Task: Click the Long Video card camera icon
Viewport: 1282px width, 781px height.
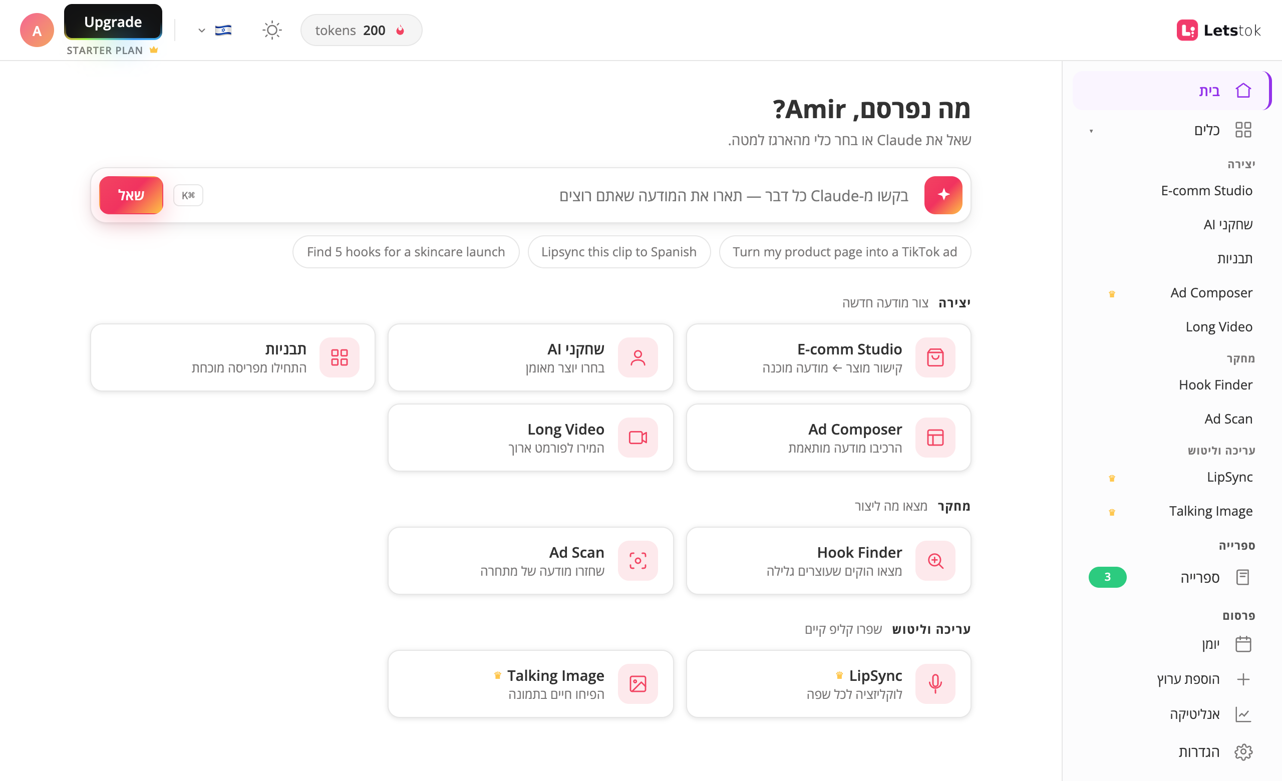Action: click(x=638, y=437)
